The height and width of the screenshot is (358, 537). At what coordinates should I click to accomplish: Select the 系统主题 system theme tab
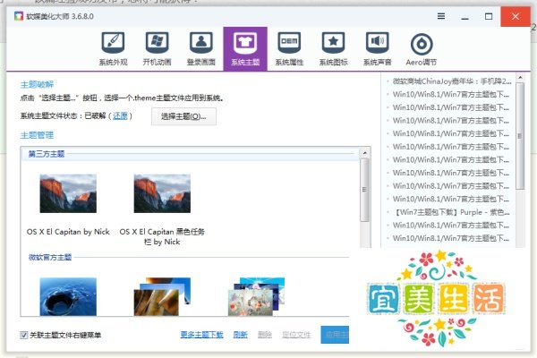[245, 48]
